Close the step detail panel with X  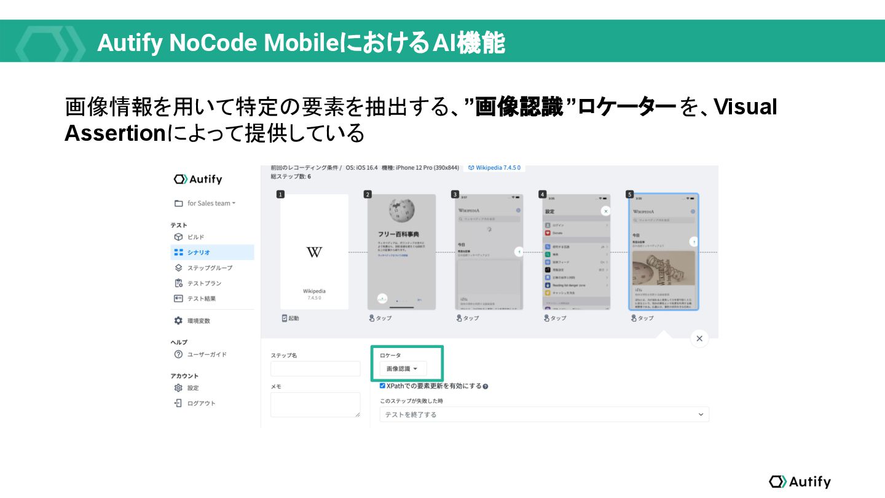tap(699, 338)
